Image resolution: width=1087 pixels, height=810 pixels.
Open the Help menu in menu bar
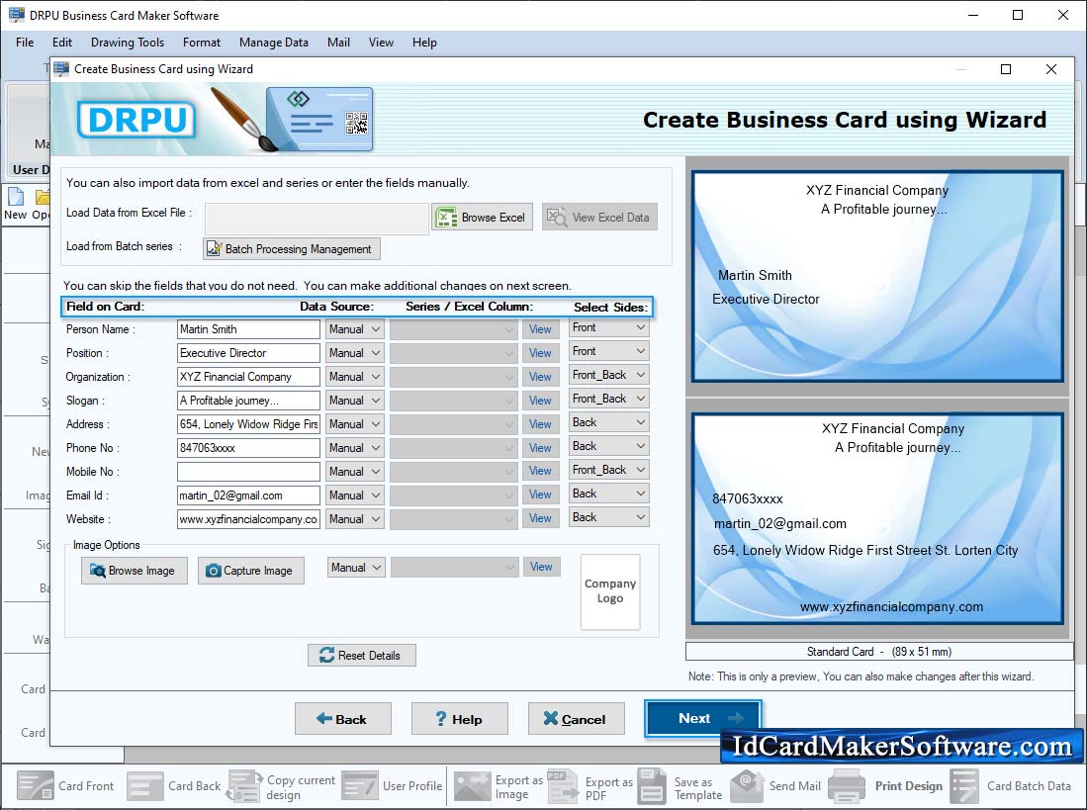pos(424,43)
